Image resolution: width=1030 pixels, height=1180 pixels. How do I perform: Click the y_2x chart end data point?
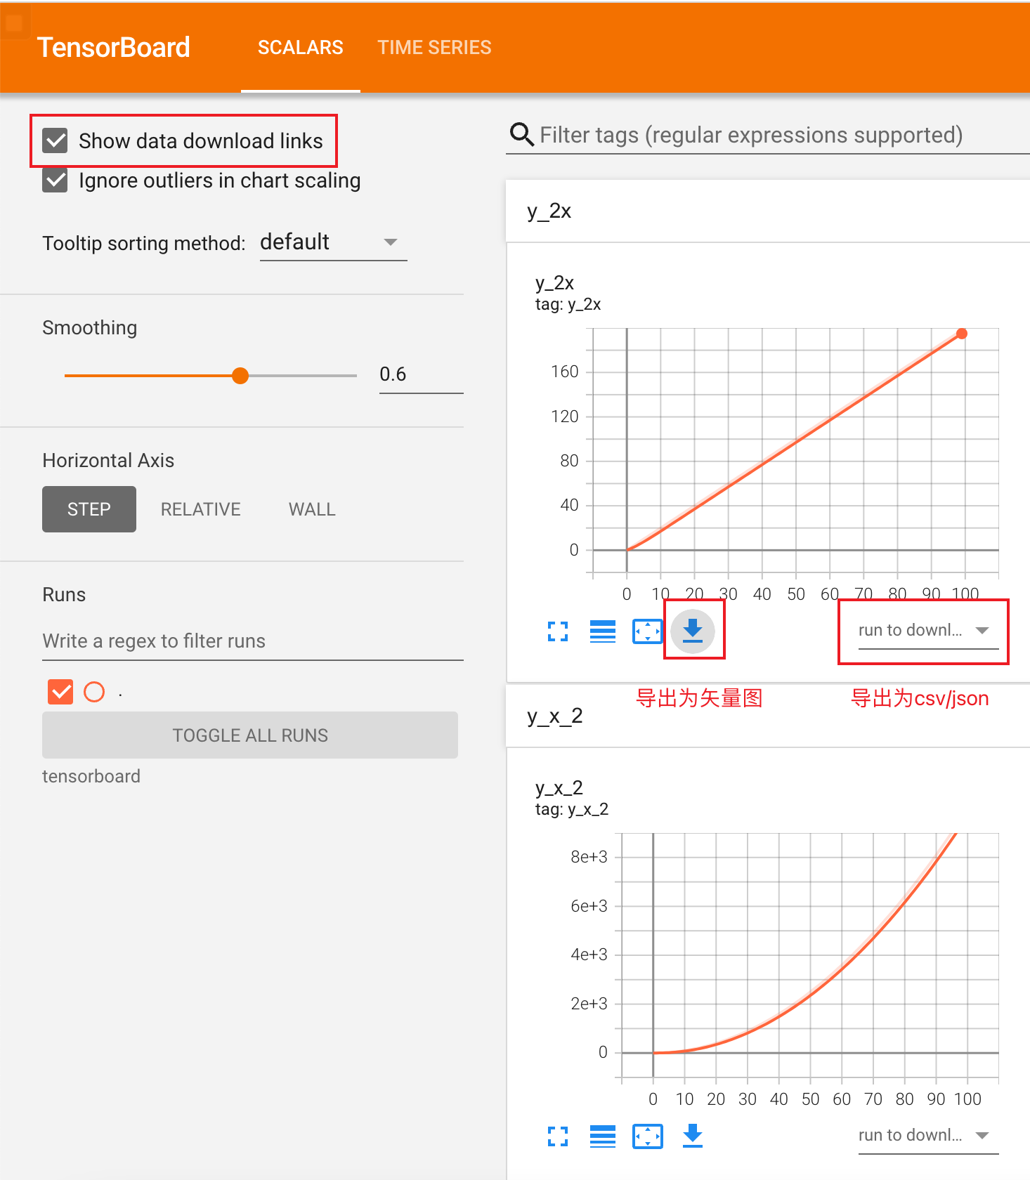[962, 334]
